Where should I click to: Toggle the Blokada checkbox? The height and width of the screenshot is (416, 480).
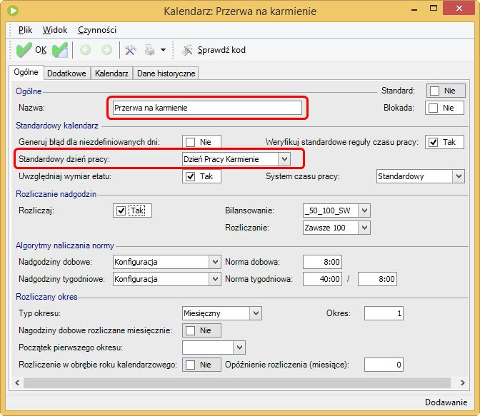coord(433,108)
